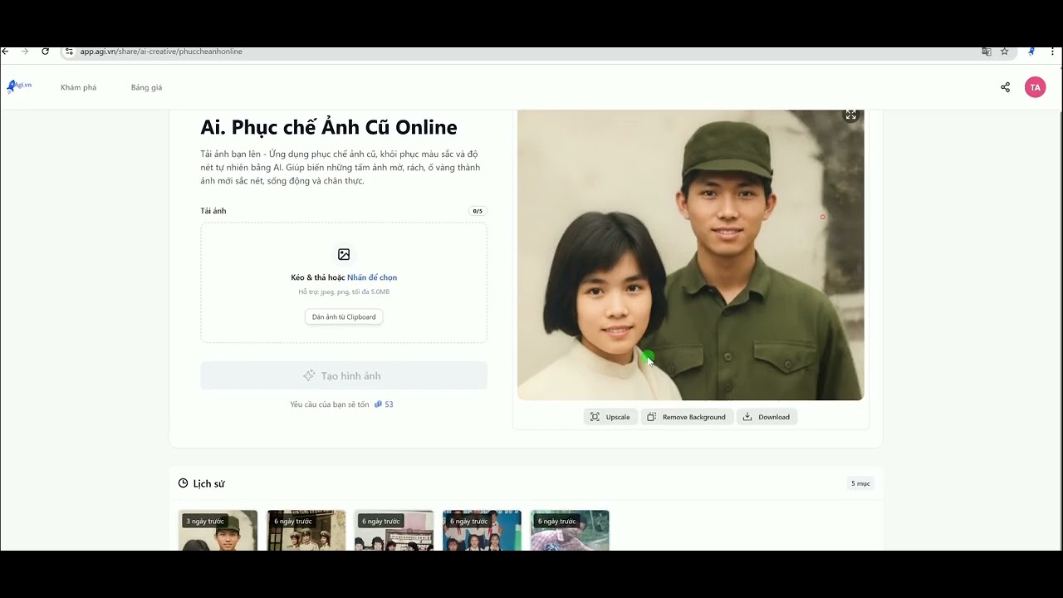Open the 3 ngày trước history thumbnail
The image size is (1063, 598).
[x=218, y=530]
